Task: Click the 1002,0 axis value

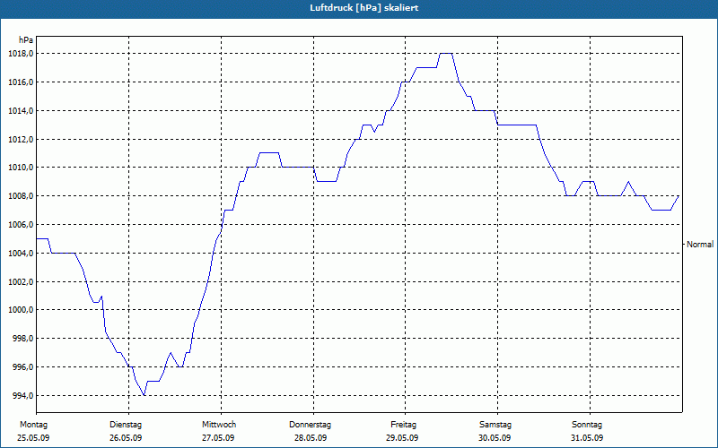Action: click(x=20, y=282)
